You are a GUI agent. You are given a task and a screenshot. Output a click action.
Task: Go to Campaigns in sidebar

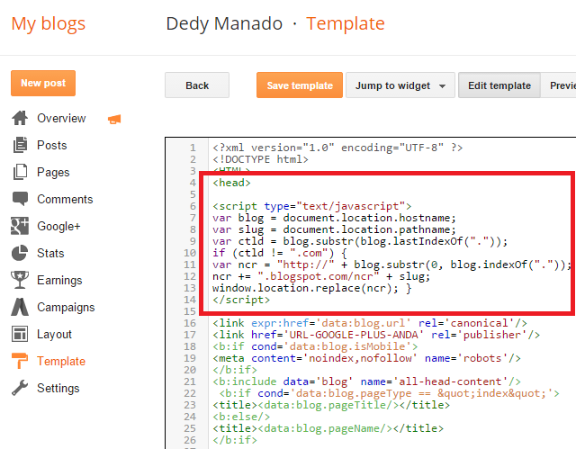66,308
